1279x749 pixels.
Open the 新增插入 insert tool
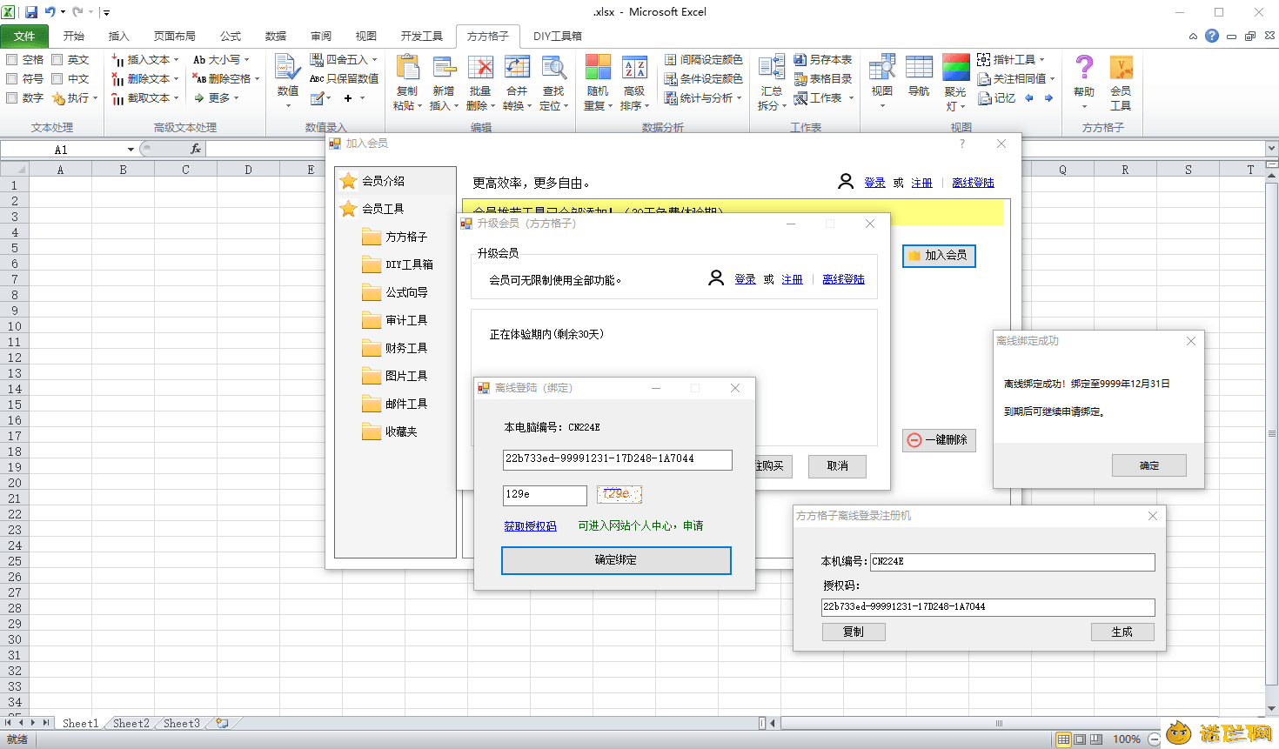click(444, 84)
